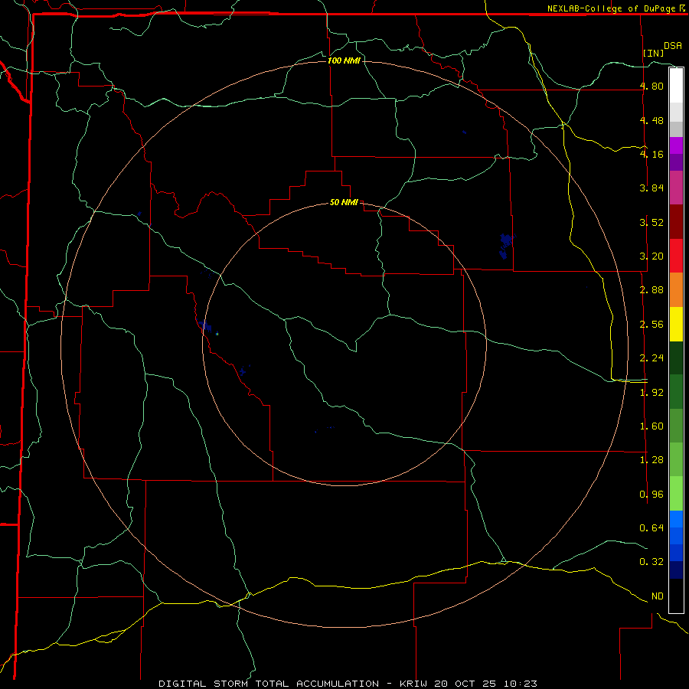Pick the yellow swatch beside 2.56
Image resolution: width=689 pixels, height=689 pixels.
point(676,324)
